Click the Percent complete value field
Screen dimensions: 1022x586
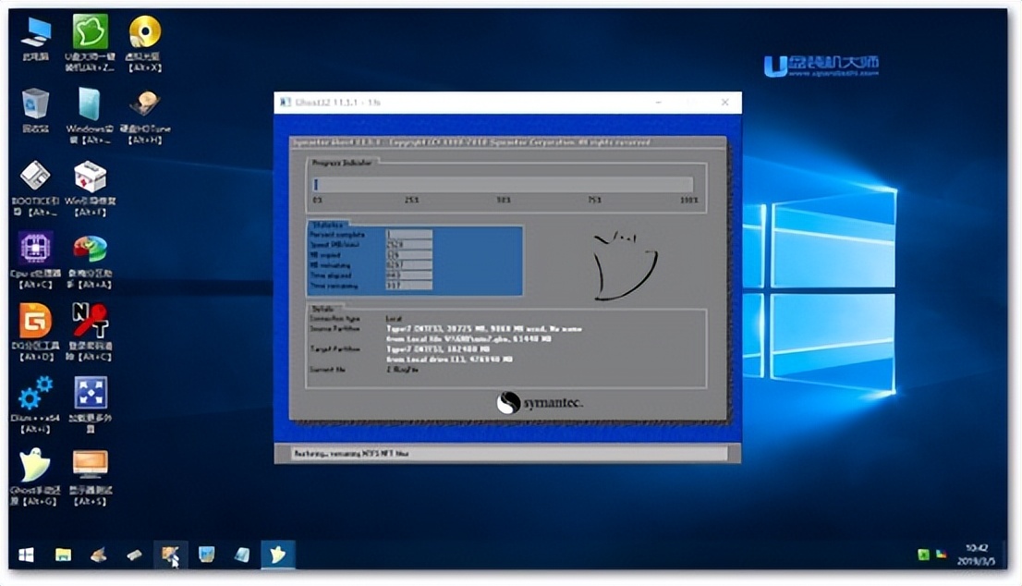click(408, 234)
